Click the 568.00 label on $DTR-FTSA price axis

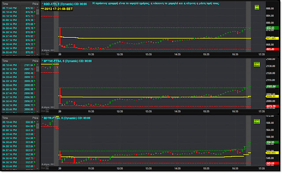[270, 123]
